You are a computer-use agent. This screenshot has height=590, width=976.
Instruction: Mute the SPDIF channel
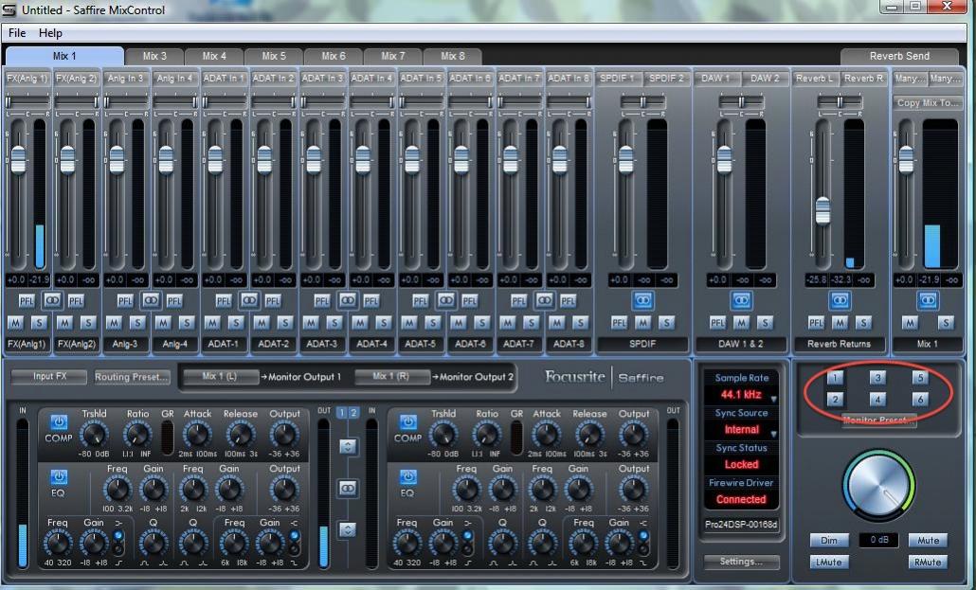[642, 323]
